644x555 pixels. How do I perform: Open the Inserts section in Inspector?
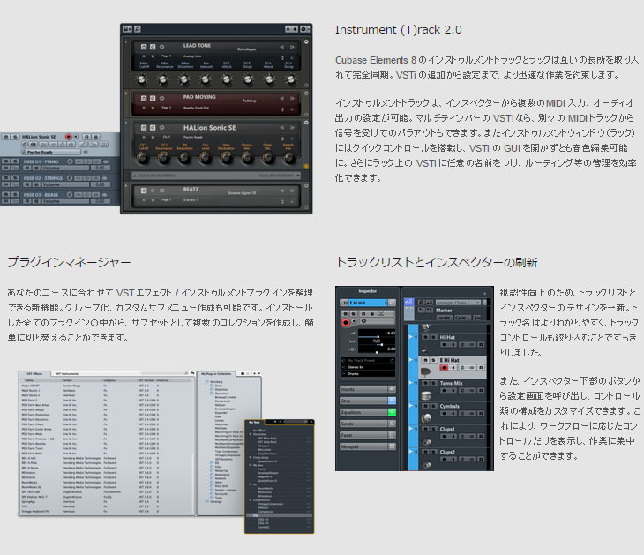pos(368,389)
